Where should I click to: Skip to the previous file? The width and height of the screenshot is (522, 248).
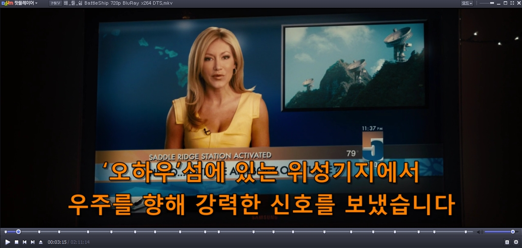point(25,242)
